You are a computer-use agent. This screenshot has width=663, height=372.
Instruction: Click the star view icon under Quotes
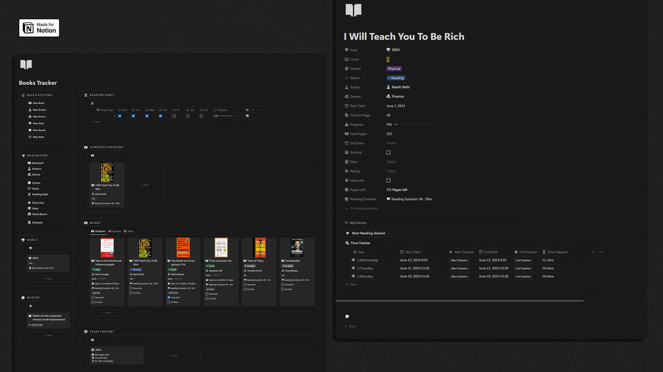tap(30, 306)
